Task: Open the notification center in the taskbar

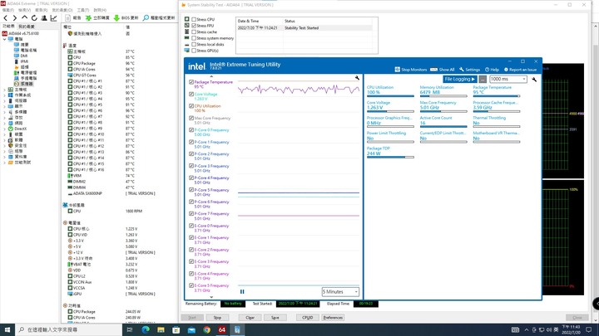Action: (x=589, y=329)
